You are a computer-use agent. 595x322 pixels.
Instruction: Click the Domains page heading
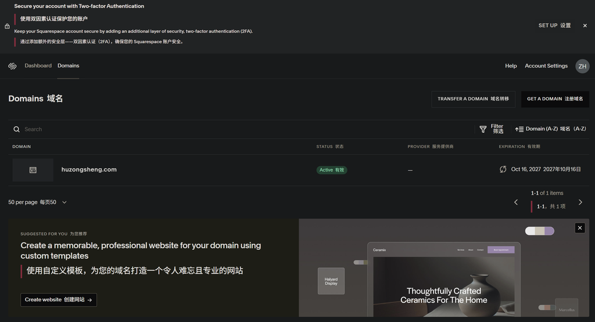coord(35,99)
